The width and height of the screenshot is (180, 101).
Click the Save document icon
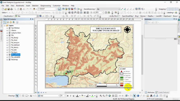point(8,9)
